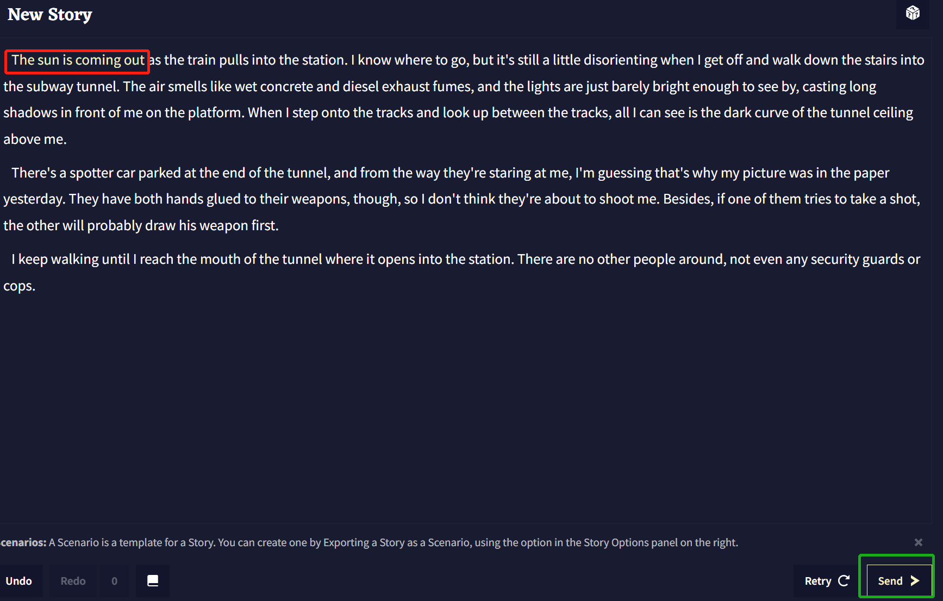Click the Redo button
Screen dimensions: 943x601
tap(73, 581)
